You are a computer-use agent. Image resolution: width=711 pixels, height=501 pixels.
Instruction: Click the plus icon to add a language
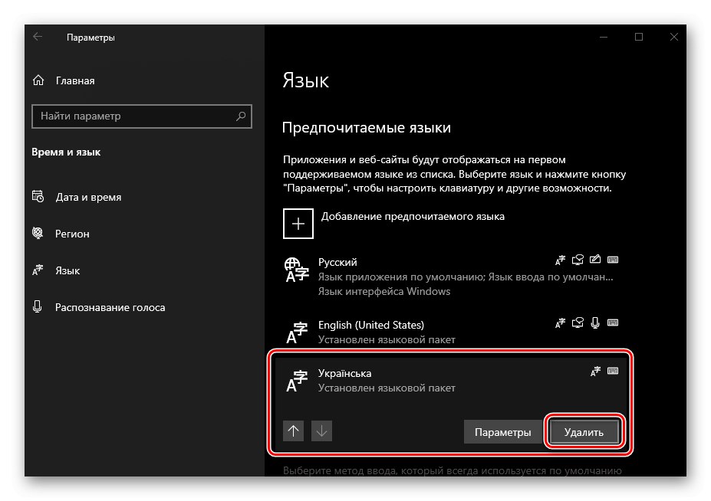pyautogui.click(x=298, y=224)
